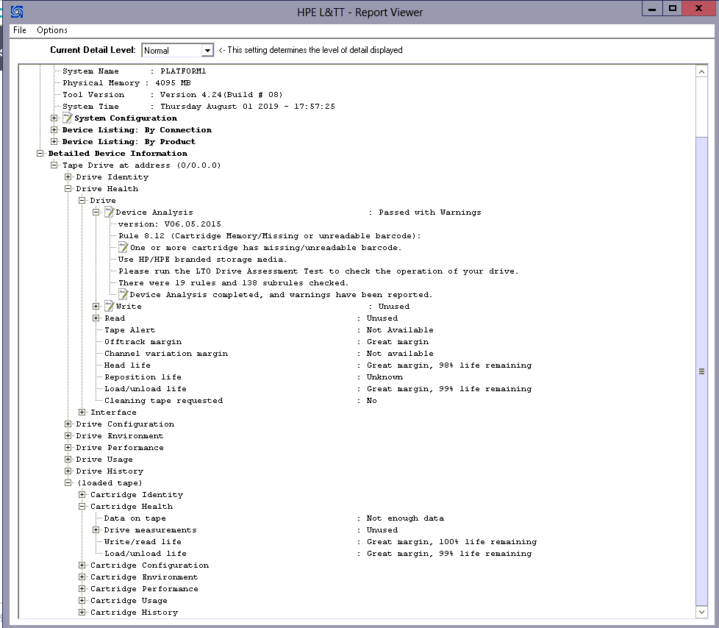Expand the Write node

[96, 306]
